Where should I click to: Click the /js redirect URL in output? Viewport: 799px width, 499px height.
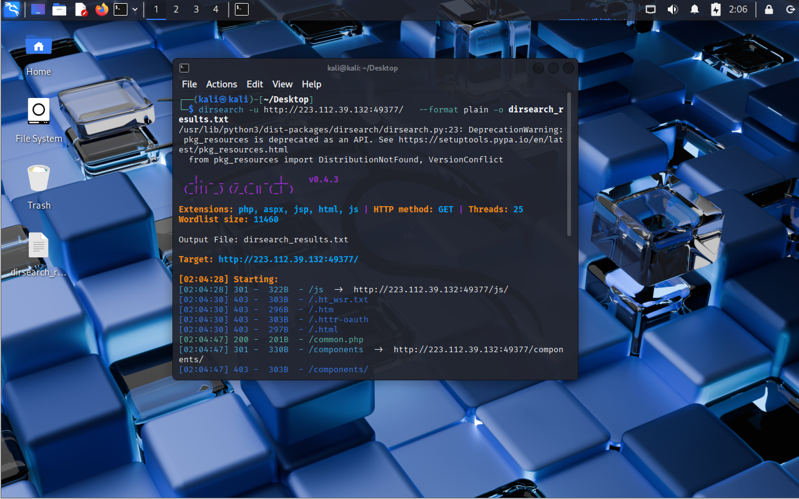click(431, 289)
